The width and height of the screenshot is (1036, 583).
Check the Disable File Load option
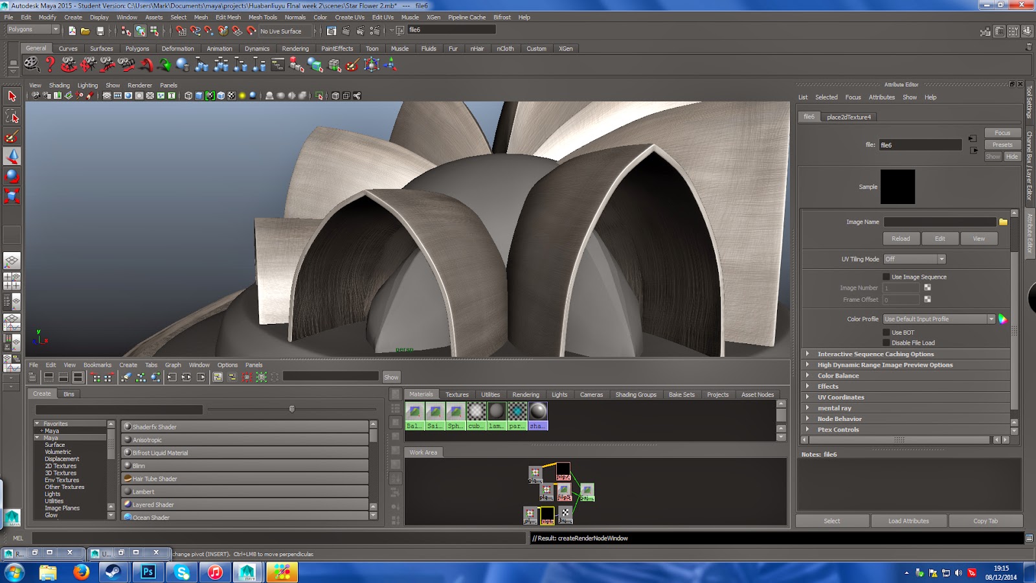pyautogui.click(x=886, y=343)
